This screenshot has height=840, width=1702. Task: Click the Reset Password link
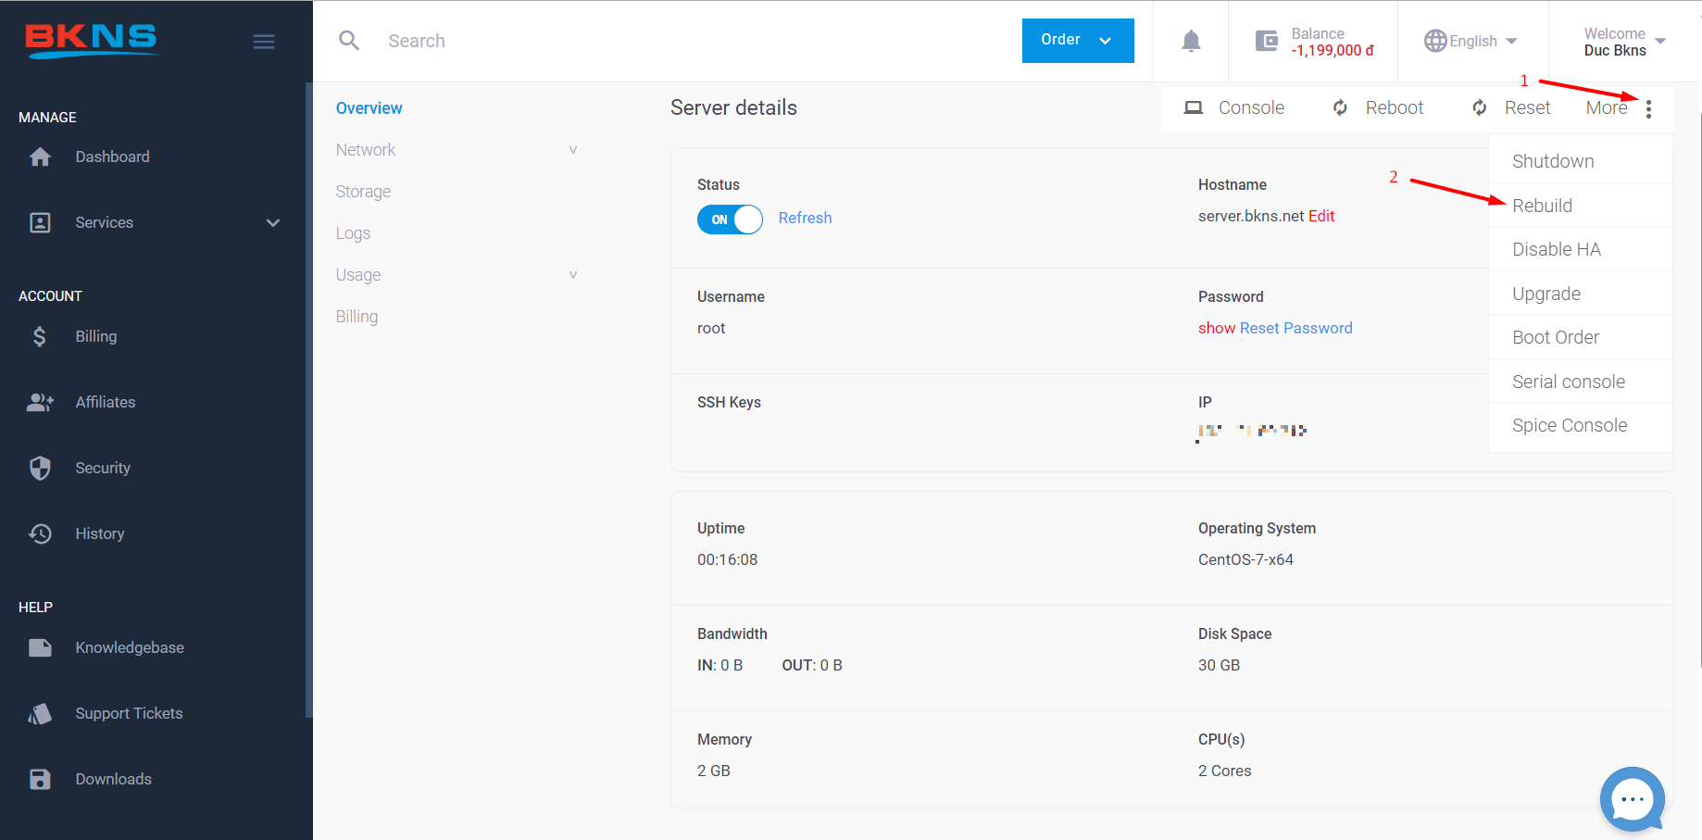click(x=1295, y=328)
